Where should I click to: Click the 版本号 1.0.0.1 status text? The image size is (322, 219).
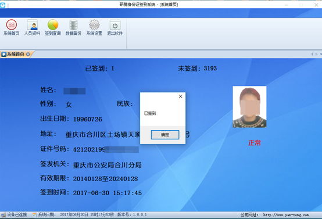click(132, 215)
